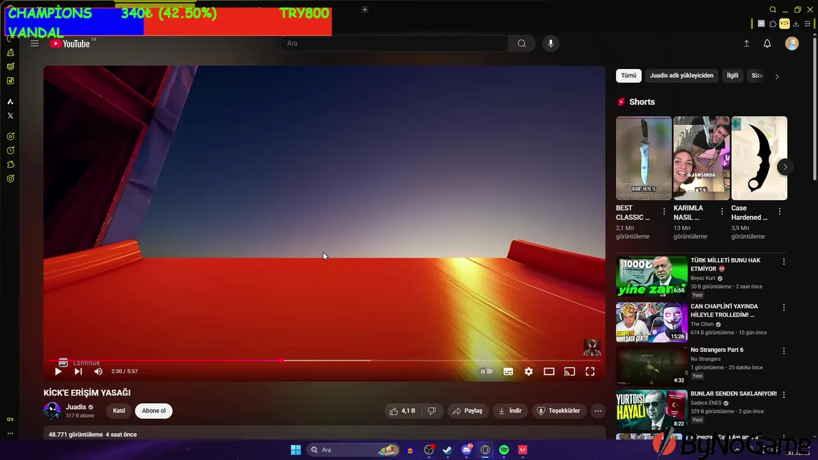
Task: Open the player settings gear
Action: (x=529, y=371)
